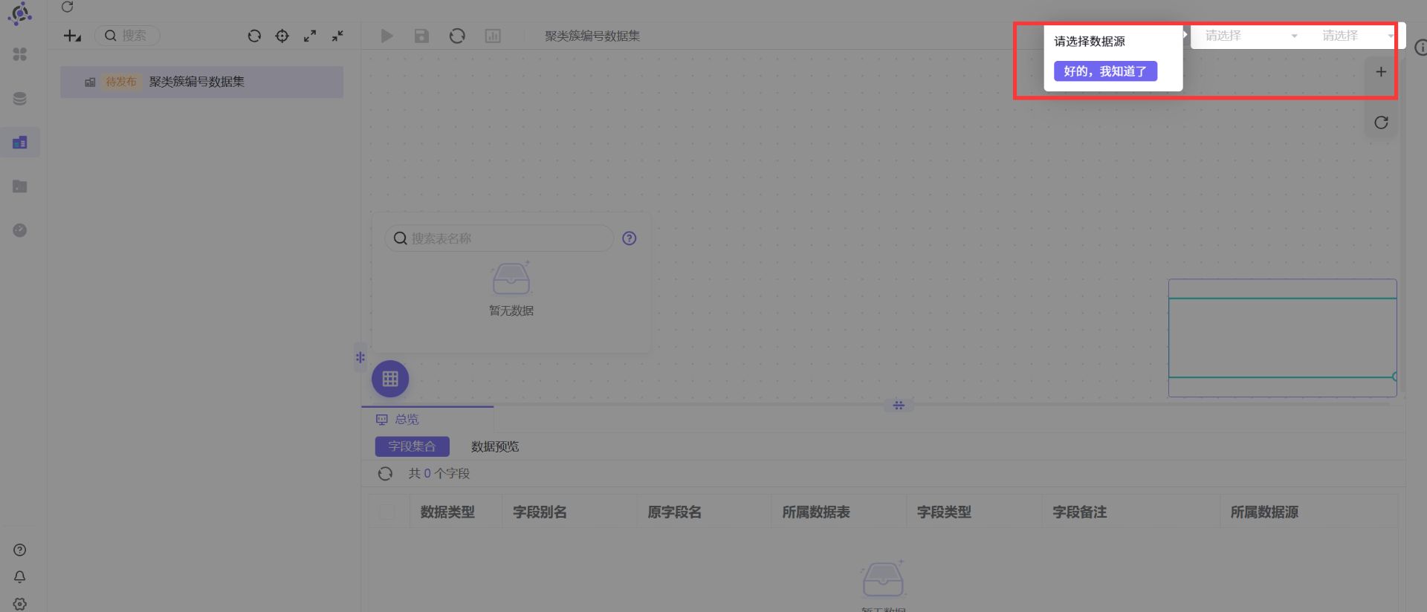
Task: Expand all tree nodes icon
Action: [x=310, y=36]
